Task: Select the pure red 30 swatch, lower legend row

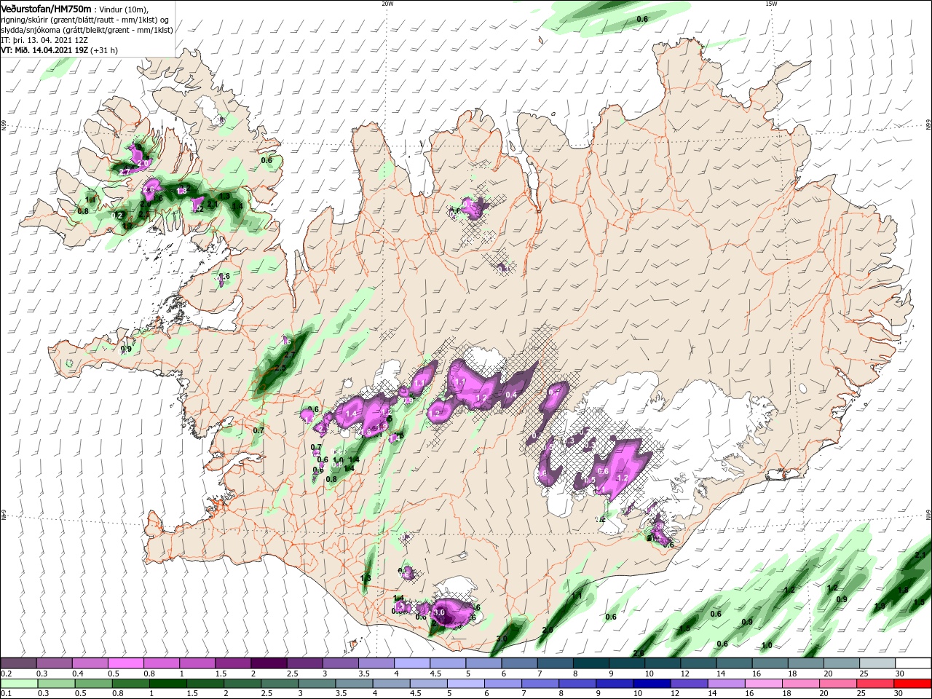Action: point(912,684)
